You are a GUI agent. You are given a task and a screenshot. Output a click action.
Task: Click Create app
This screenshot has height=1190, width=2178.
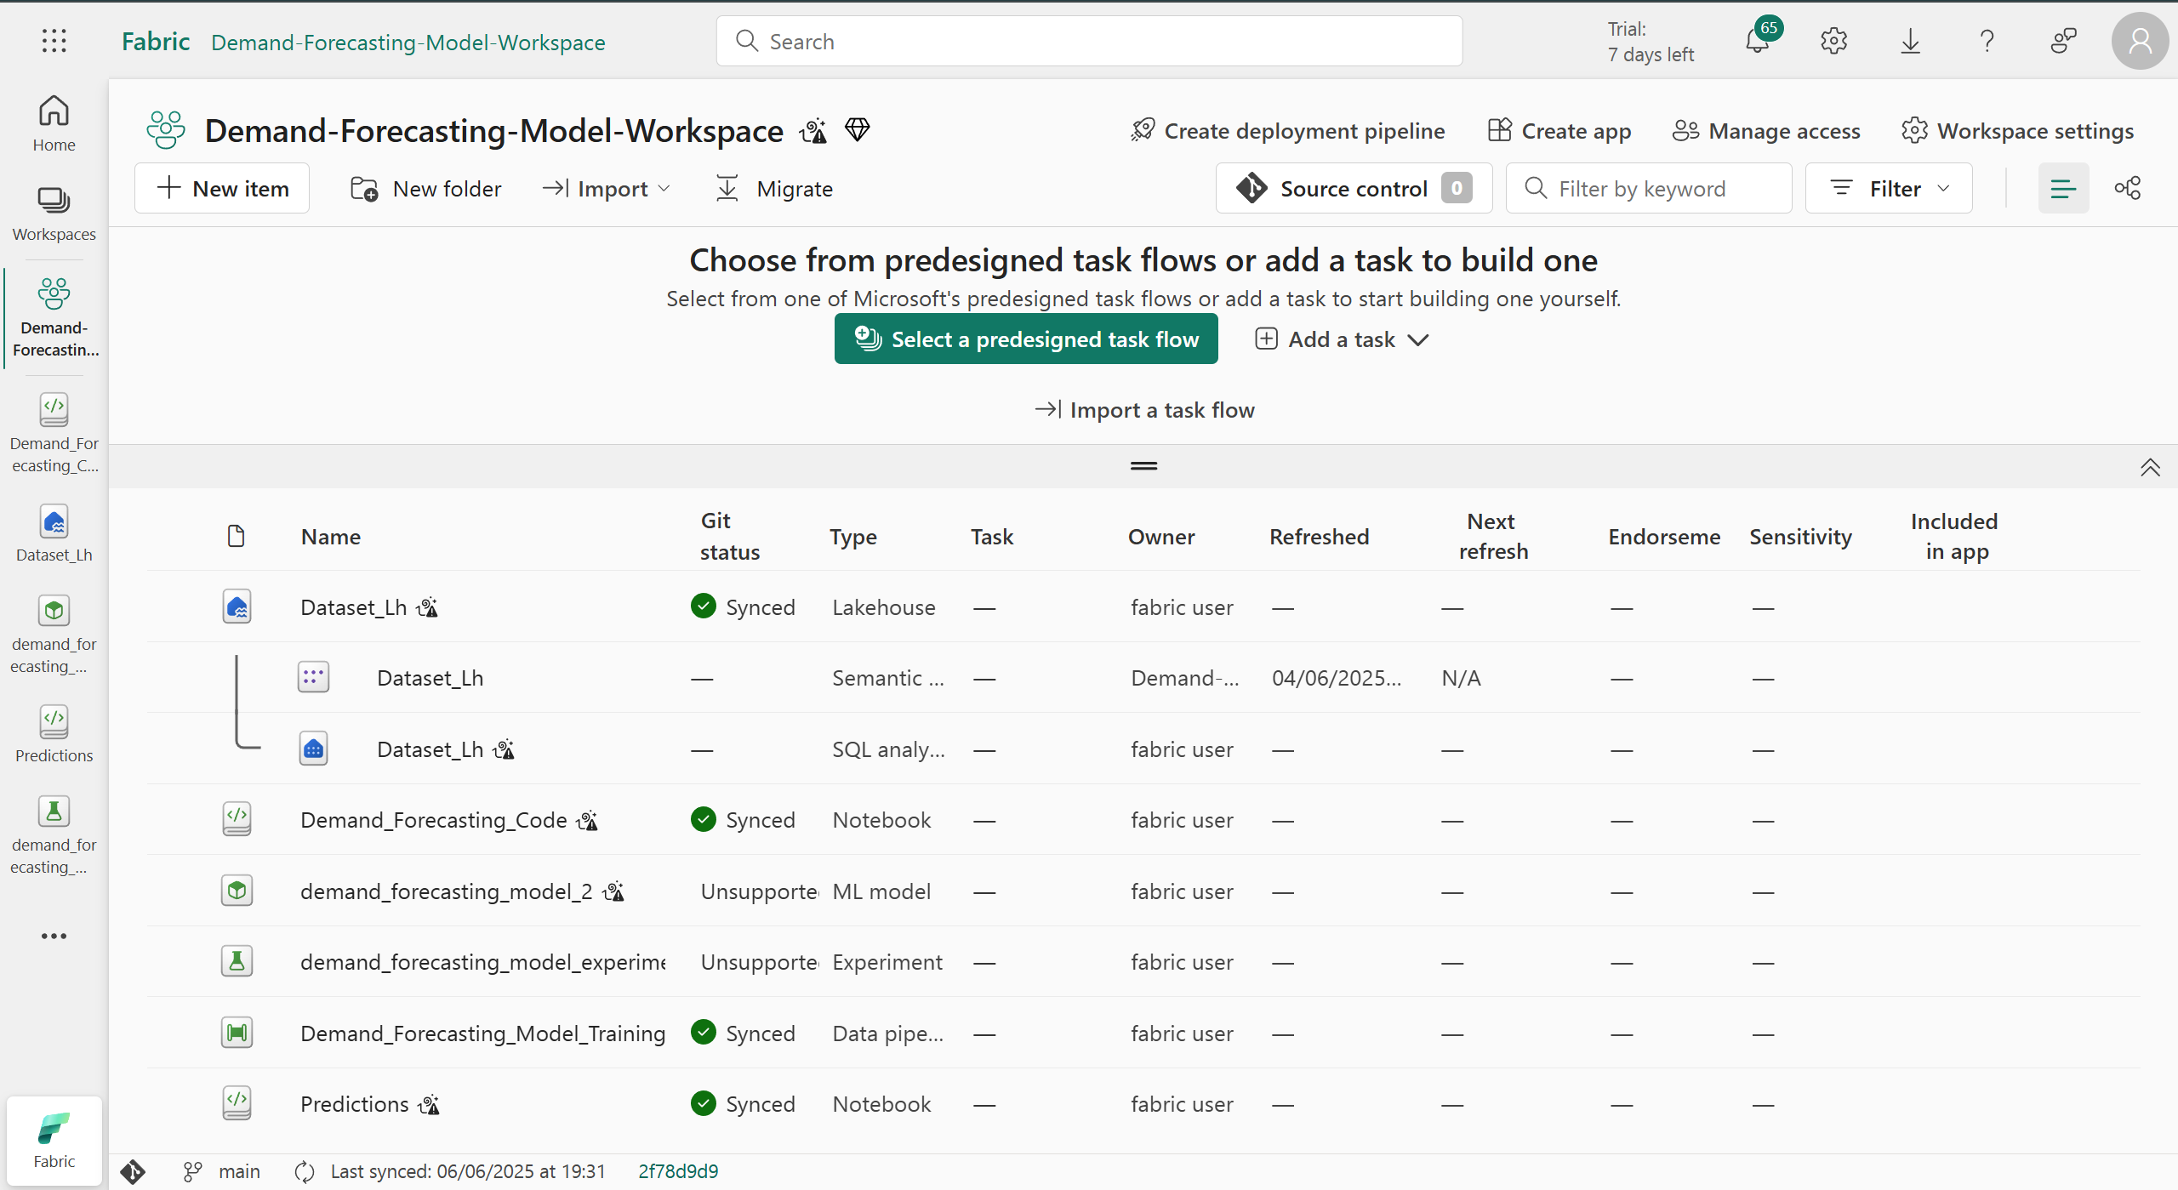tap(1559, 130)
